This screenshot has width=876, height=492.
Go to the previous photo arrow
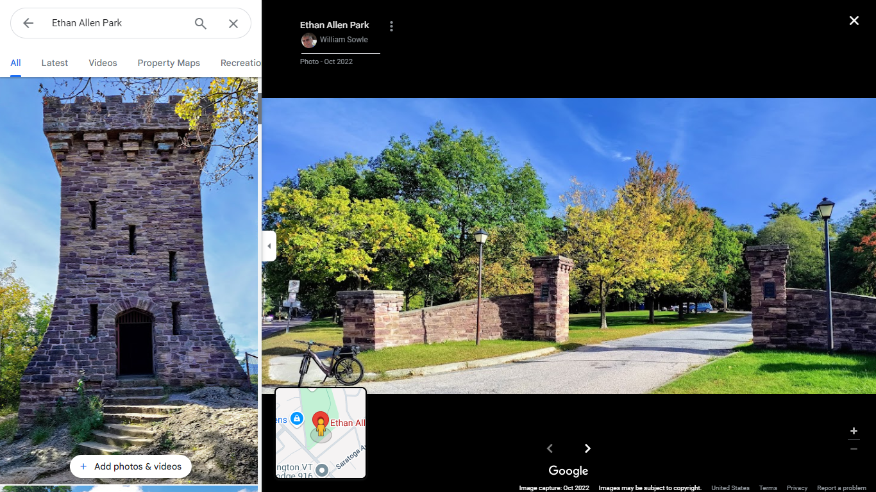(x=550, y=448)
